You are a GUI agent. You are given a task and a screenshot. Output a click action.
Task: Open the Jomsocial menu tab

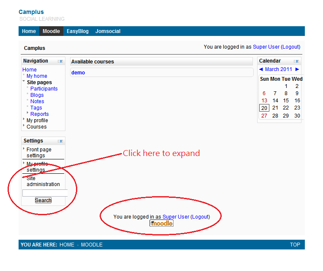click(x=108, y=31)
